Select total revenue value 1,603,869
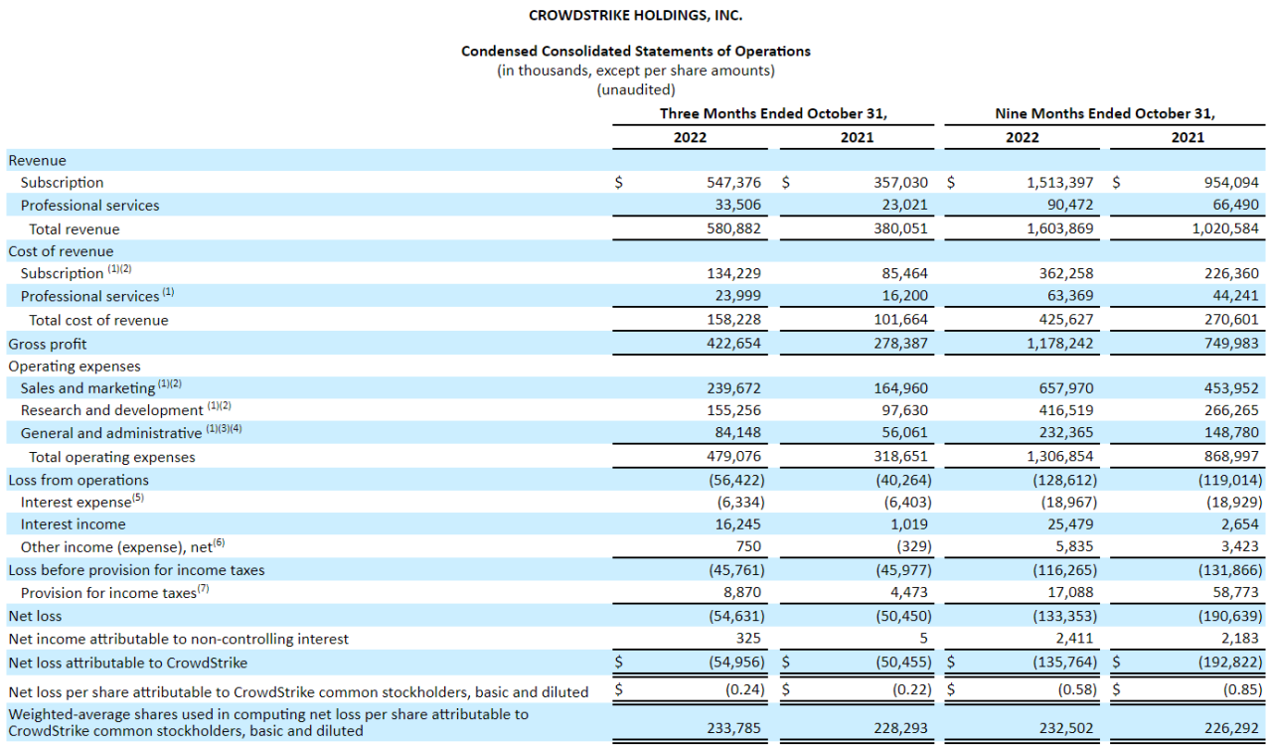Screen dimensions: 1272x745 [x=1060, y=228]
